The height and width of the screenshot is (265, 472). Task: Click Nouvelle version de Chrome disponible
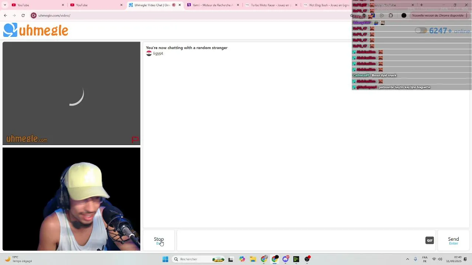coord(438,15)
